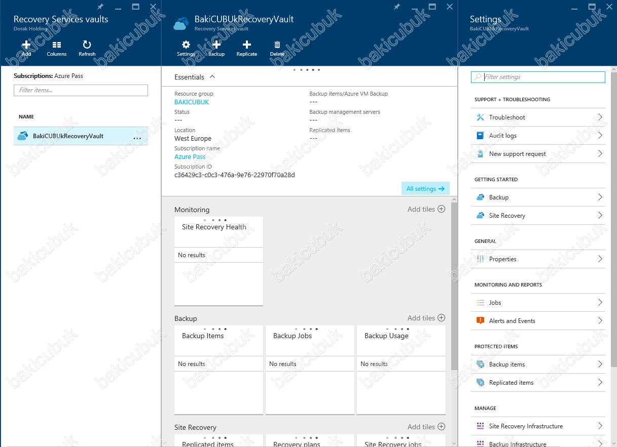Maximize the Settings blade
This screenshot has width=617, height=447.
592,7
